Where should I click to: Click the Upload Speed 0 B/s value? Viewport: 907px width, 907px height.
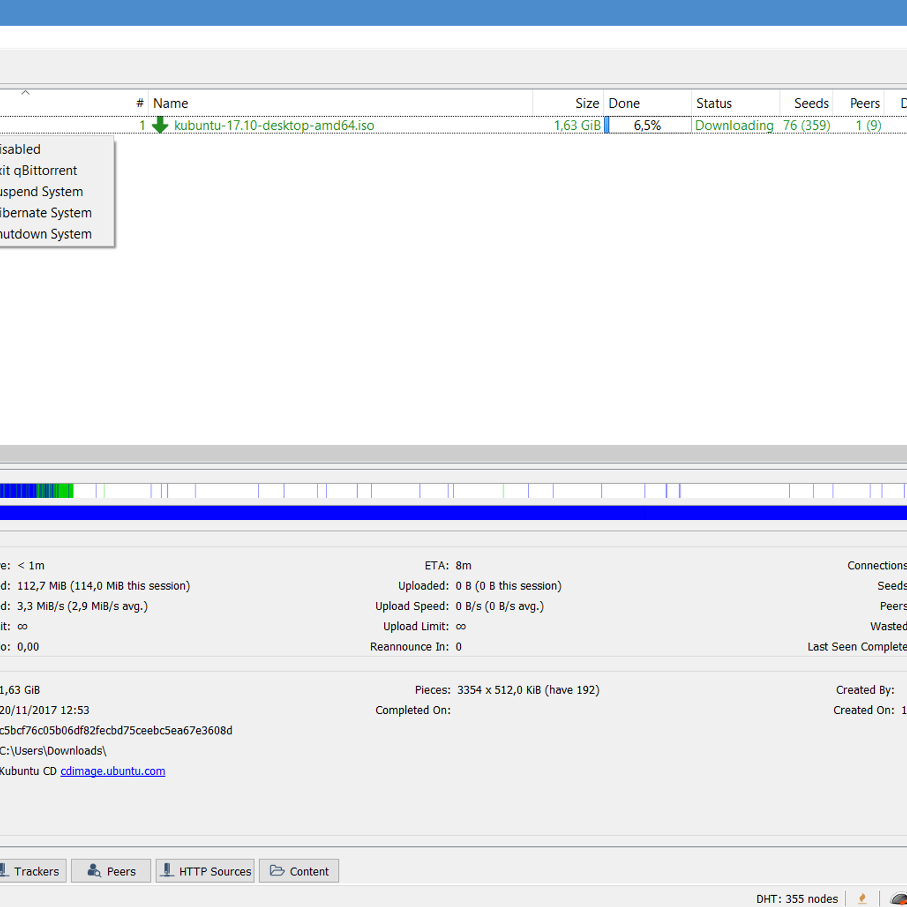click(499, 606)
